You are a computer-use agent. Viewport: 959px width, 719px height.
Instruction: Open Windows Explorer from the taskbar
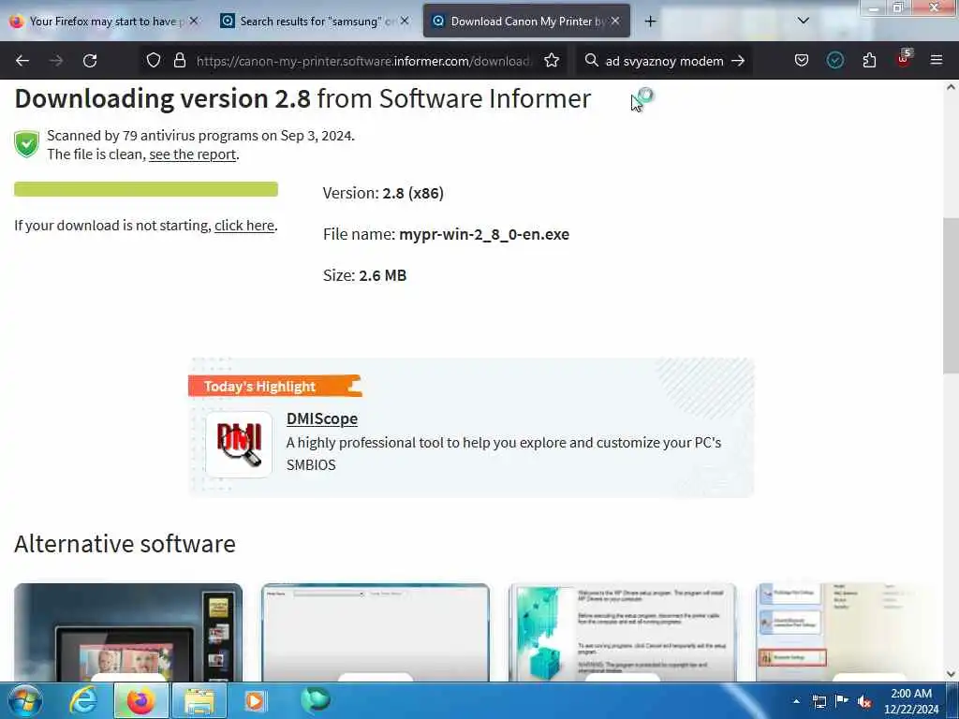point(199,700)
